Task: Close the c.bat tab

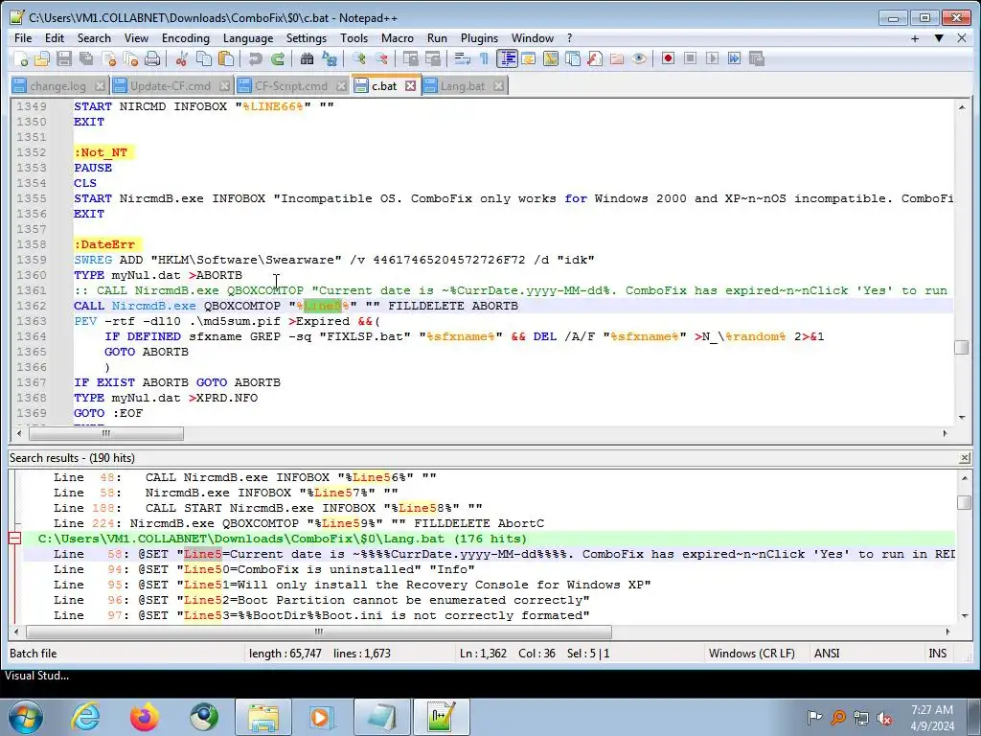Action: [410, 85]
